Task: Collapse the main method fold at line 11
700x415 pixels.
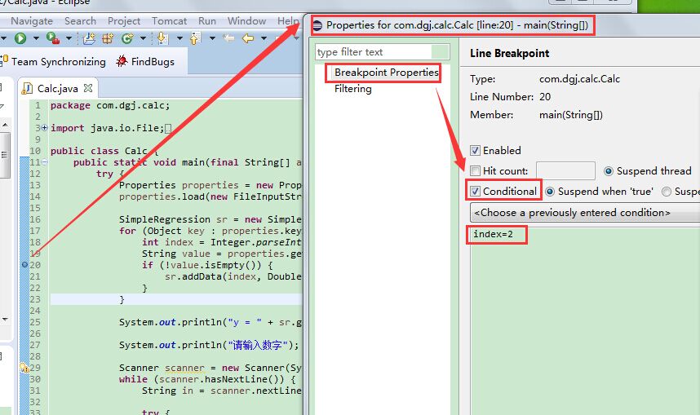Action: coord(45,162)
